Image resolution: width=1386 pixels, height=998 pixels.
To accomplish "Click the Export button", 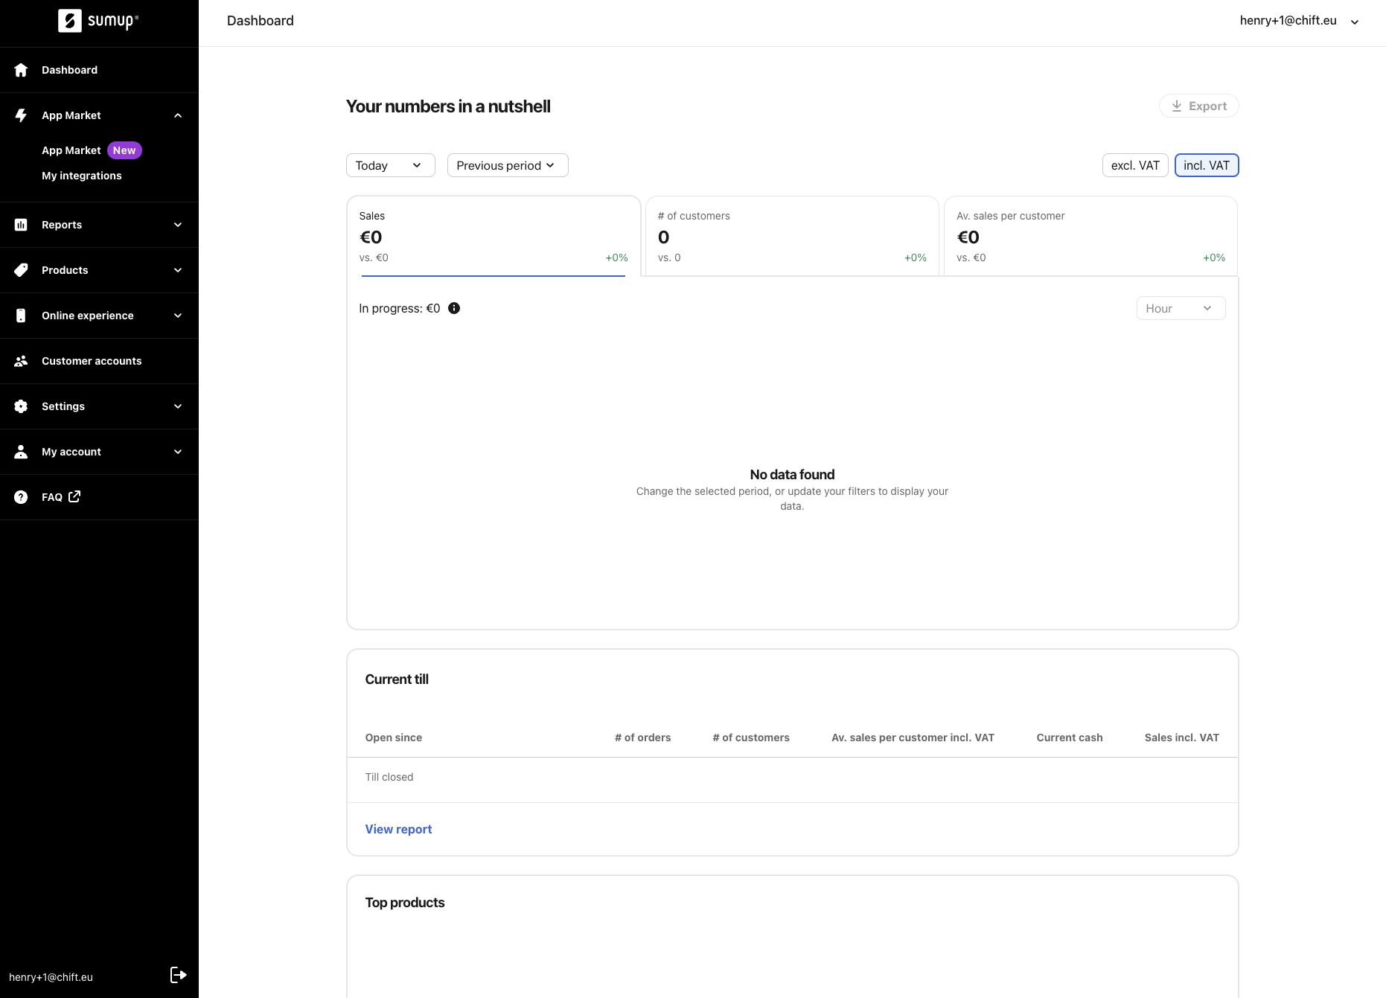I will pyautogui.click(x=1198, y=106).
